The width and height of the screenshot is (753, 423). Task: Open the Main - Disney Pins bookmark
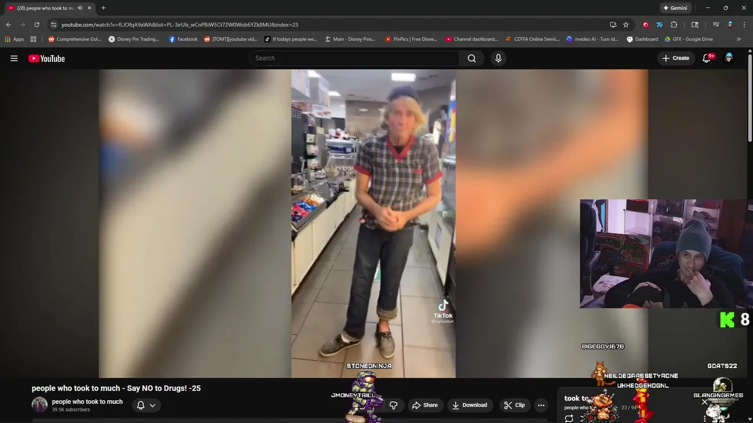tap(350, 39)
